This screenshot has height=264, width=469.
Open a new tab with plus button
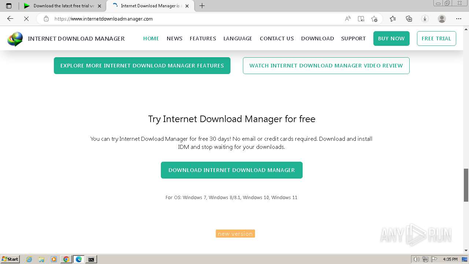(x=202, y=6)
